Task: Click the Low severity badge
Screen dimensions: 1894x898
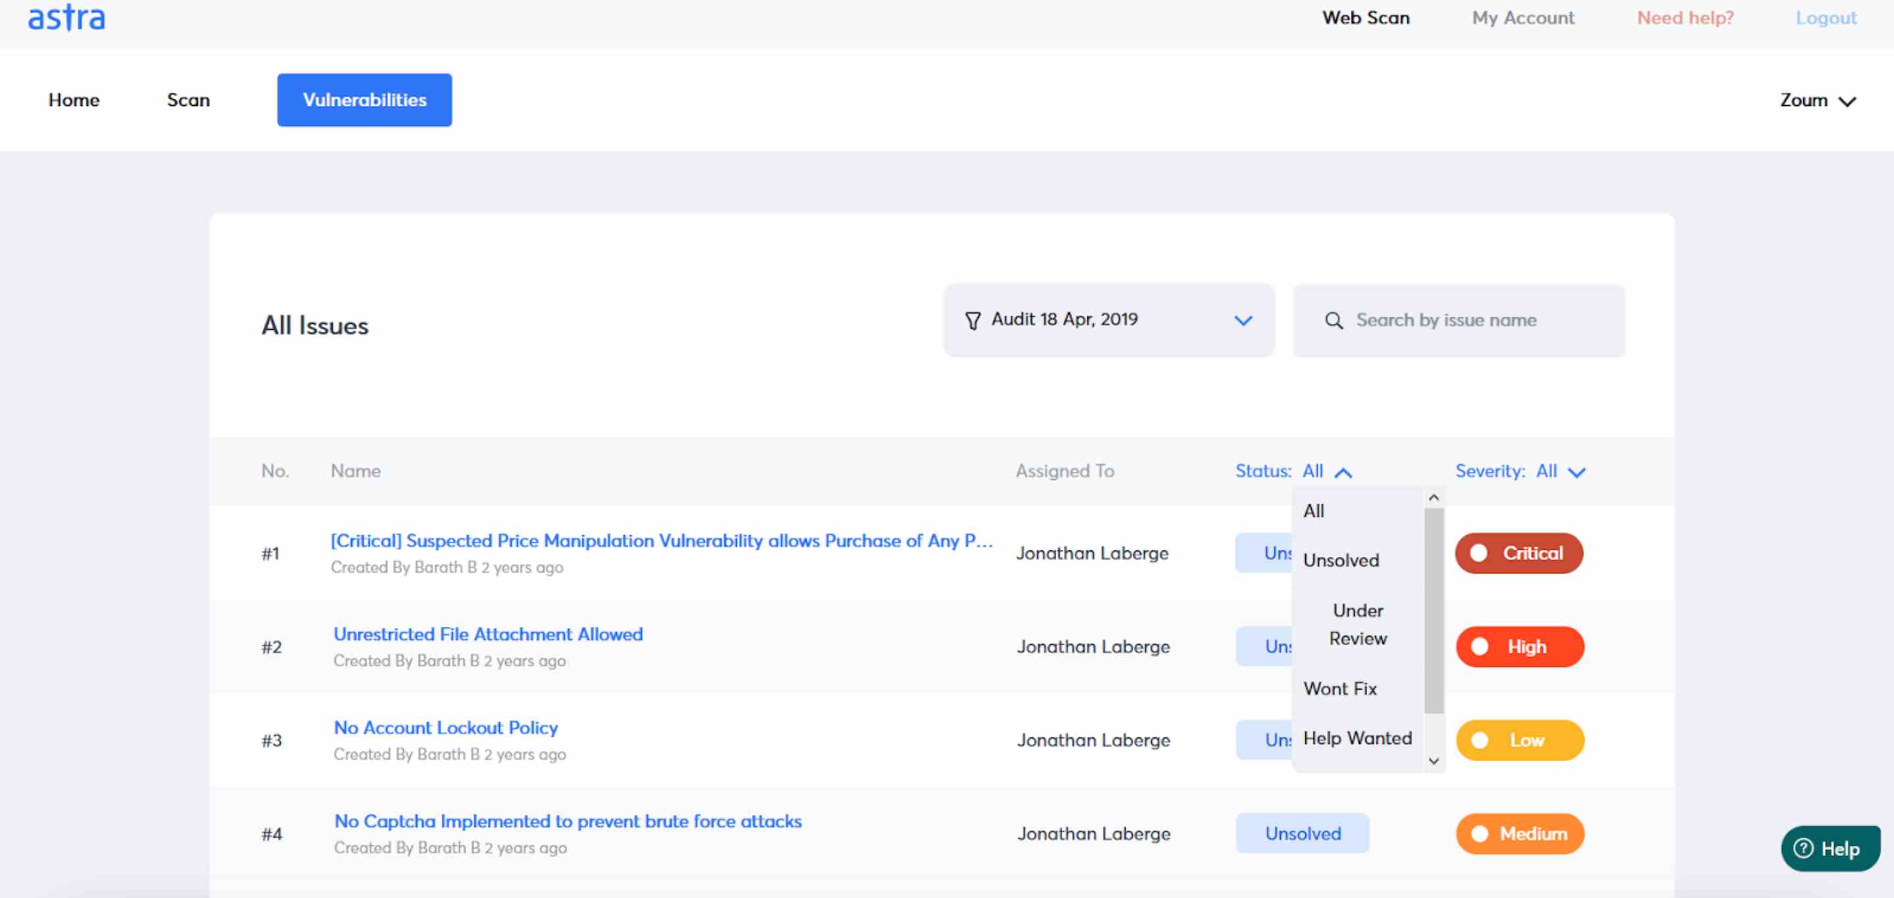Action: pos(1519,740)
